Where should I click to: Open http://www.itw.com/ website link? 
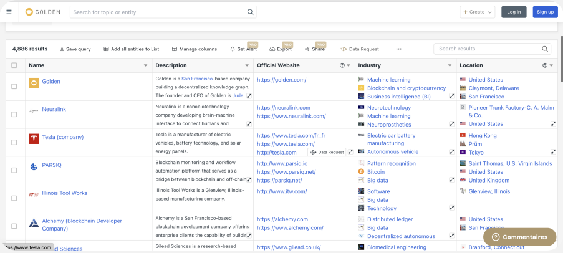[x=282, y=191]
